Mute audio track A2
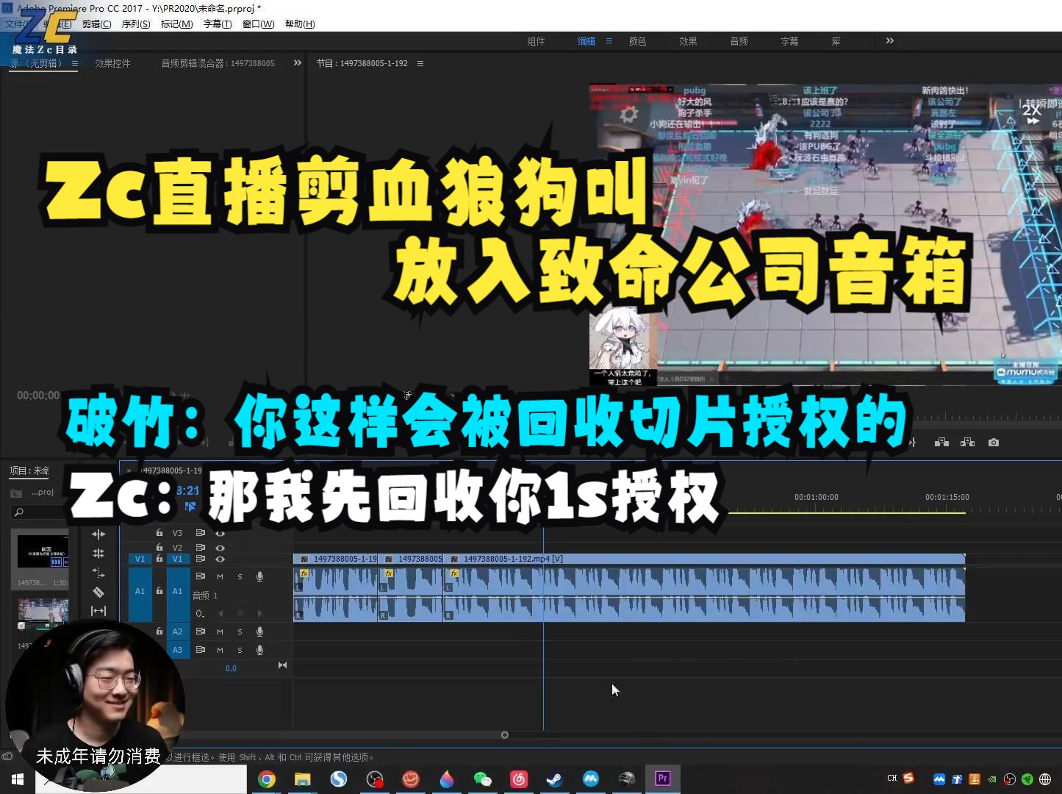 coord(220,632)
